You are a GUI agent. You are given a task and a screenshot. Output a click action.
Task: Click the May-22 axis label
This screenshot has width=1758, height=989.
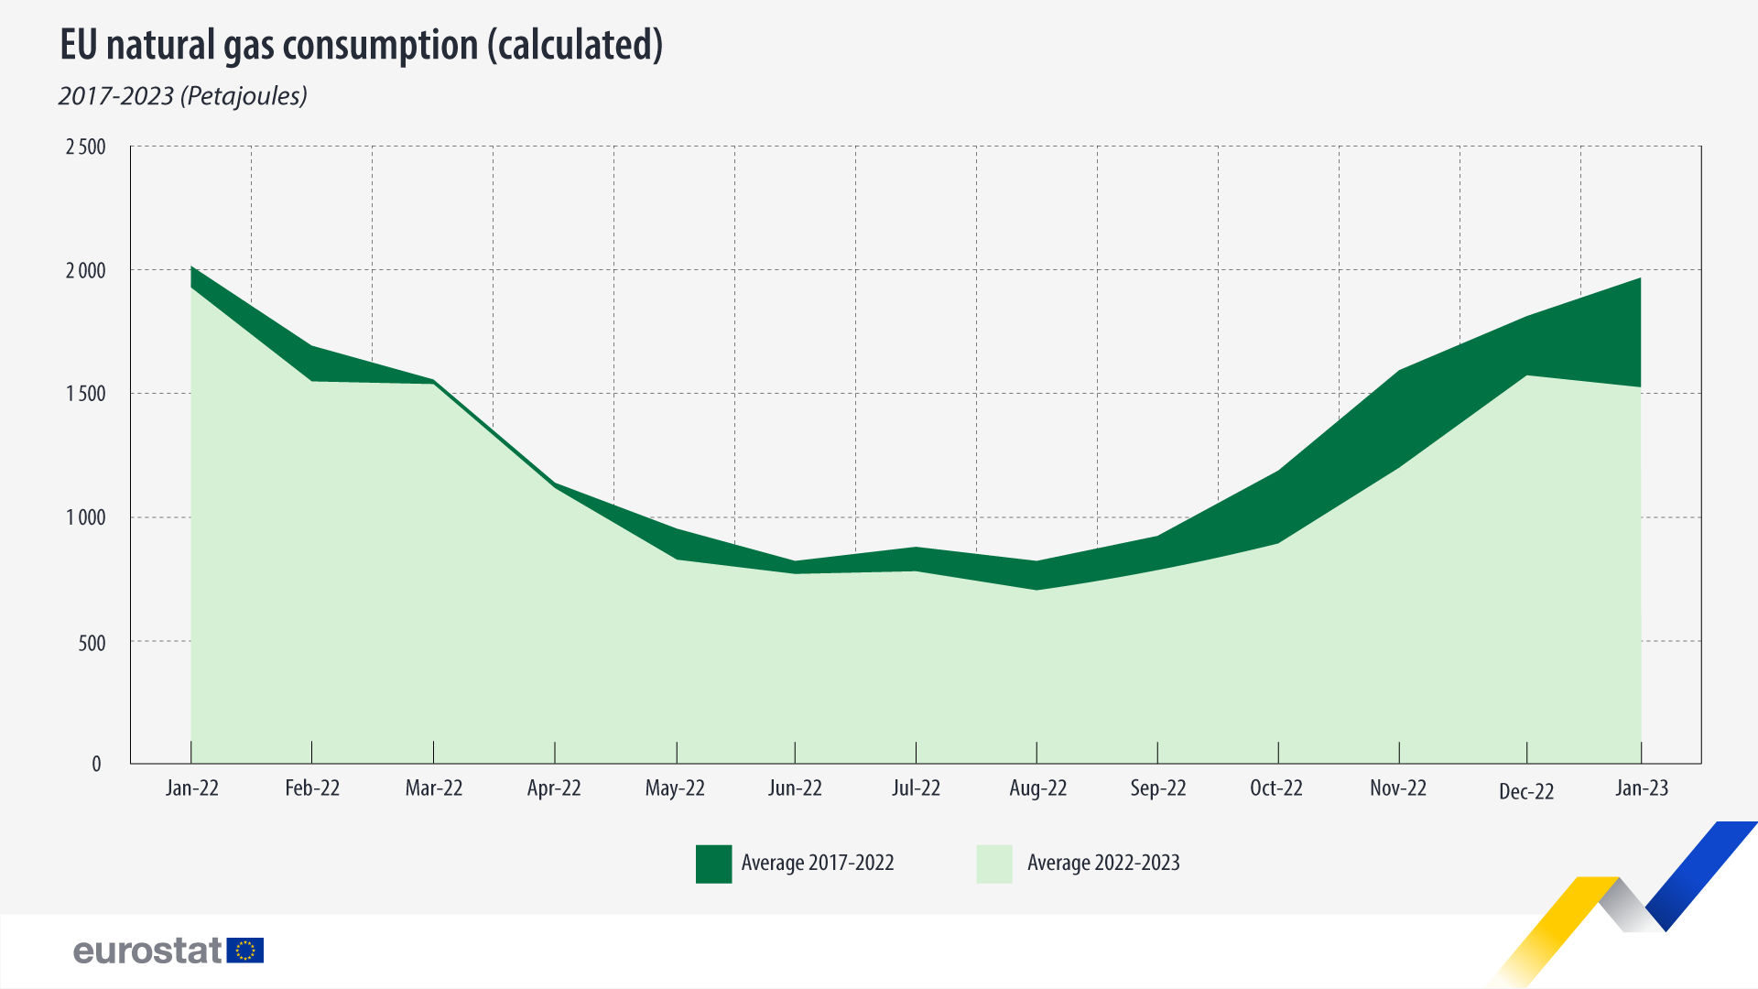675,788
